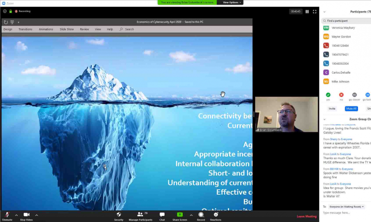
Task: Open Everyone (in Waiting Room) recipient dropdown
Action: click(x=346, y=207)
